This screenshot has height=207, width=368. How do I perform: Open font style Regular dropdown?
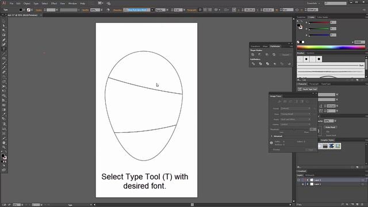pos(167,10)
